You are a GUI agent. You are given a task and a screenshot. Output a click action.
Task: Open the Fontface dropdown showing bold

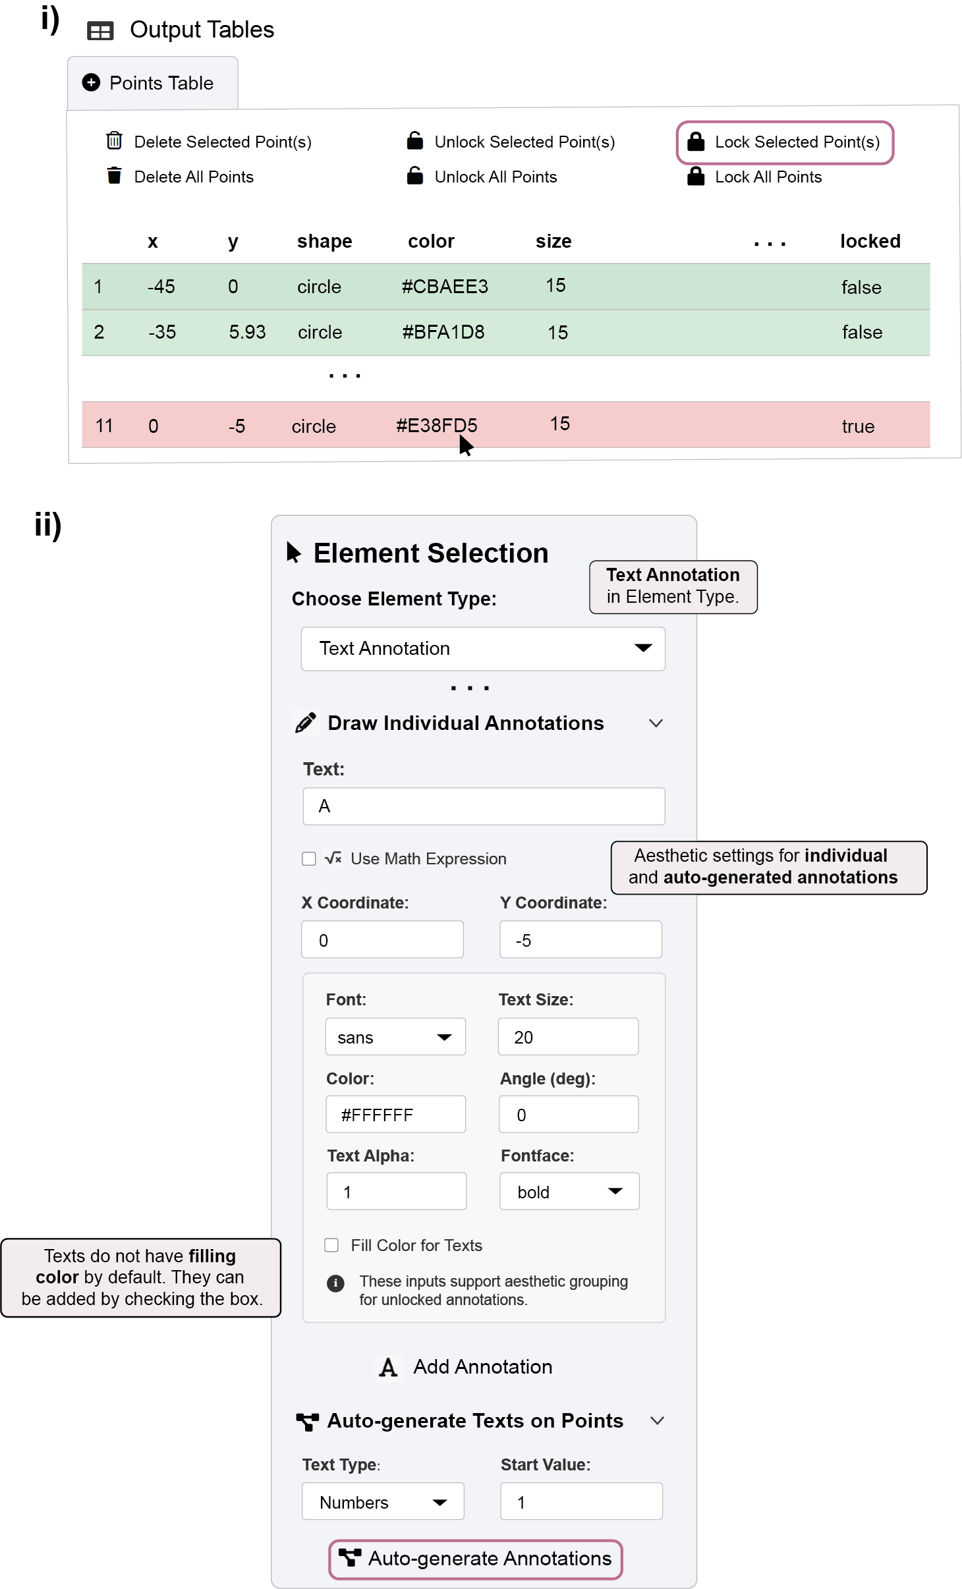coord(569,1192)
